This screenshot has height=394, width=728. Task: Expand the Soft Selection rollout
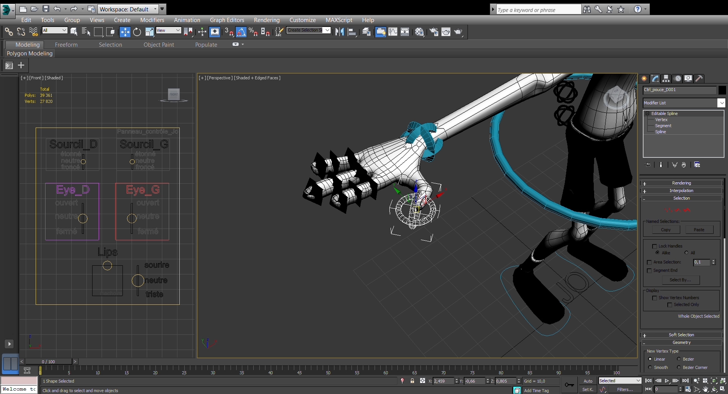(681, 335)
